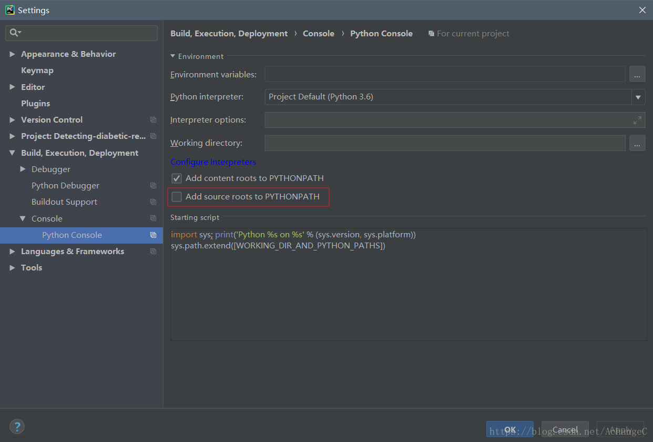Click the Cancel button
Viewport: 653px width, 442px height.
(565, 429)
